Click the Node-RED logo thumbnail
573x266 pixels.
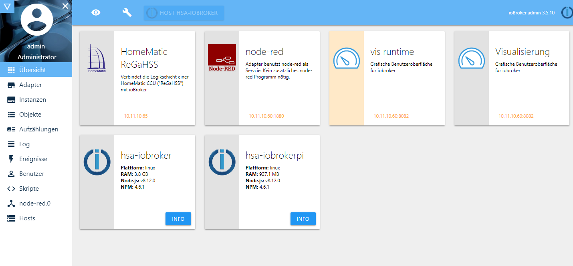222,58
